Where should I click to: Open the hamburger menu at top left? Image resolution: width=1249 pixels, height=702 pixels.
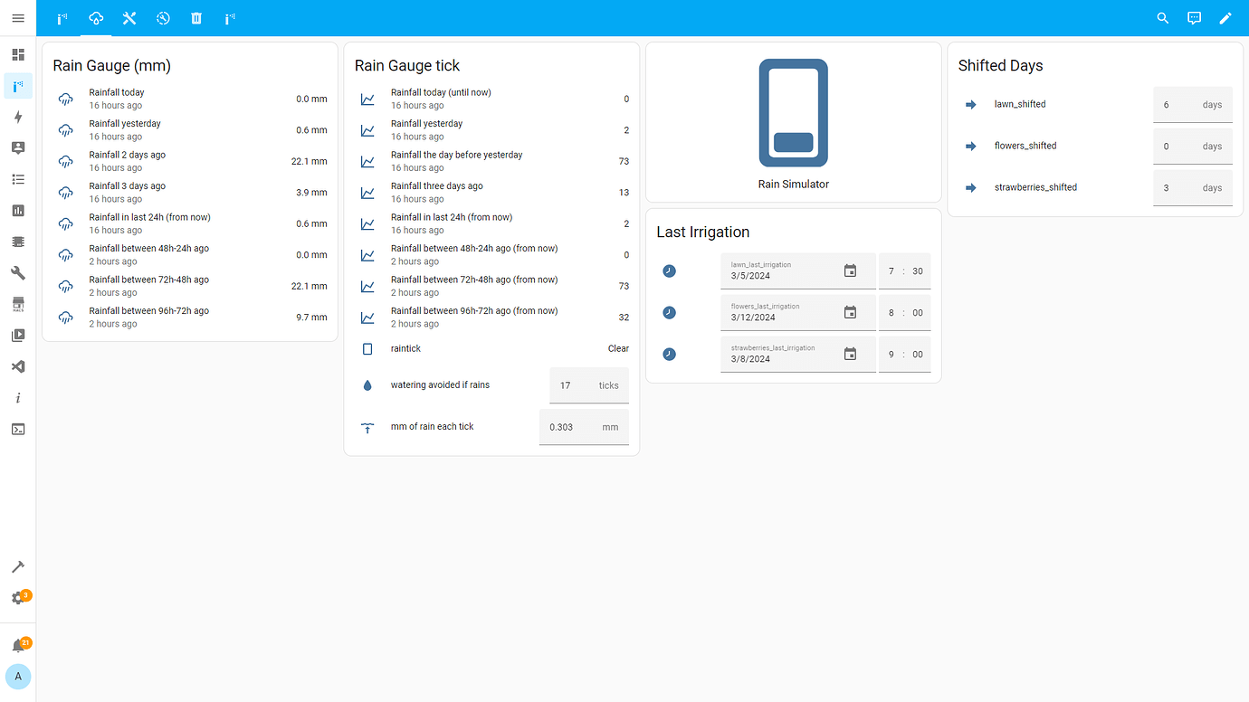[x=17, y=17]
